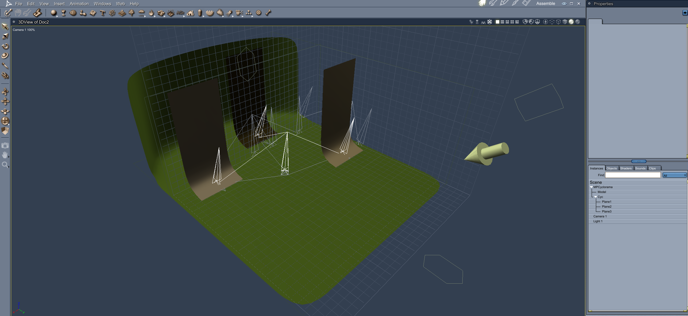Insert a light using spotlight icon
The height and width of the screenshot is (316, 688).
(x=229, y=13)
